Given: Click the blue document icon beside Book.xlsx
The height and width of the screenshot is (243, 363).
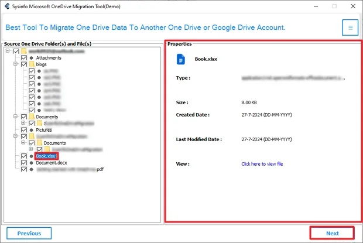Looking at the screenshot, I should [180, 59].
